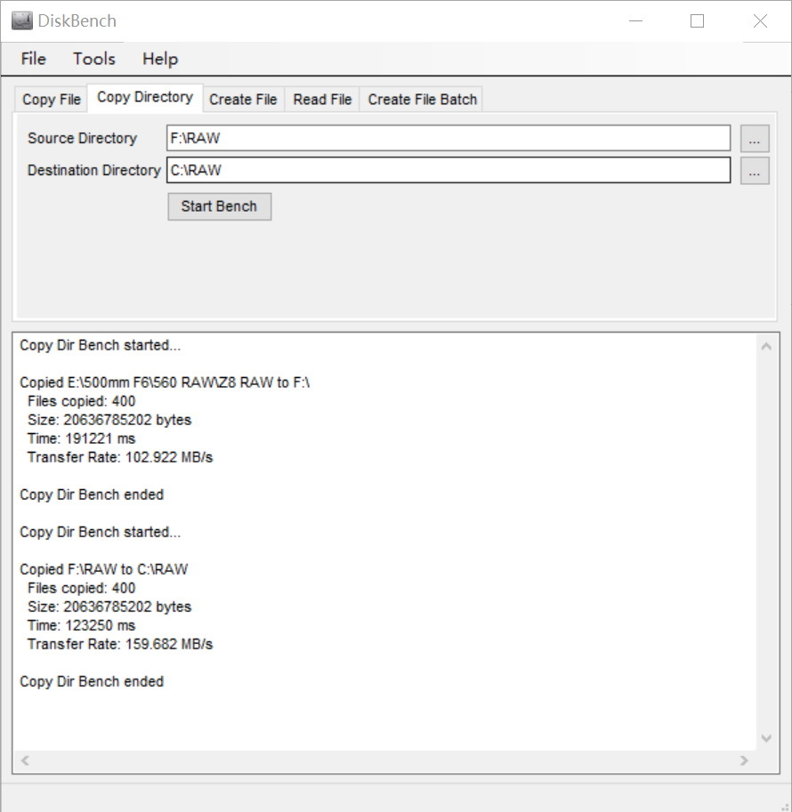792x812 pixels.
Task: Maximize the DiskBench window
Action: (697, 20)
